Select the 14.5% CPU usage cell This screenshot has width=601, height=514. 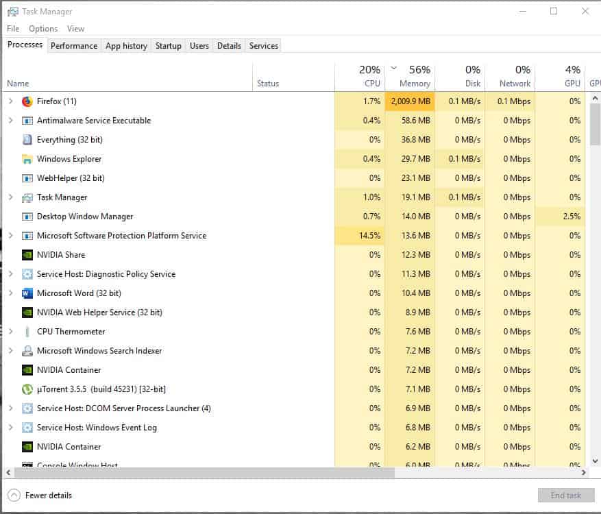[x=360, y=235]
